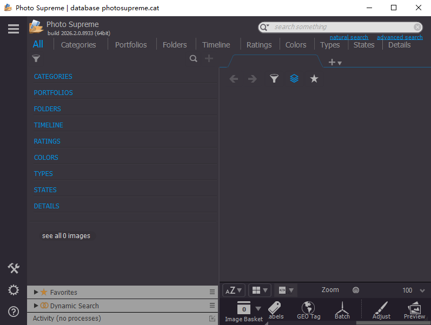Screen dimensions: 431x325
Task: Switch to the Ratings tab
Action: [259, 45]
